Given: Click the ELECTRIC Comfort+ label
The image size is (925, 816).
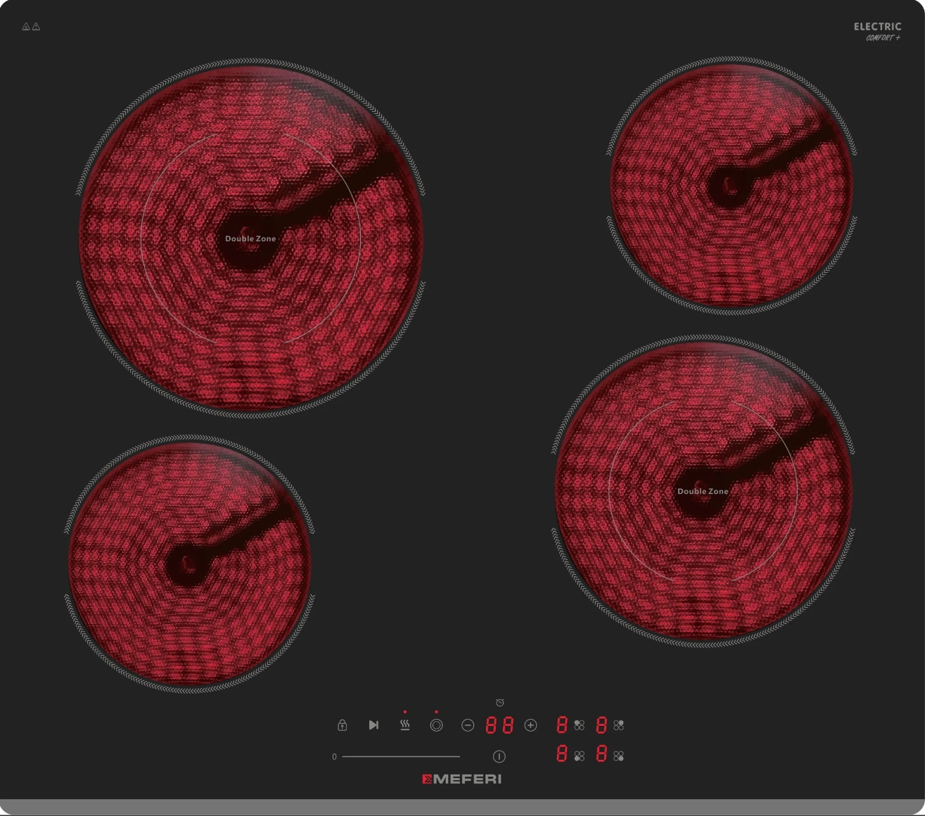Looking at the screenshot, I should 877,31.
